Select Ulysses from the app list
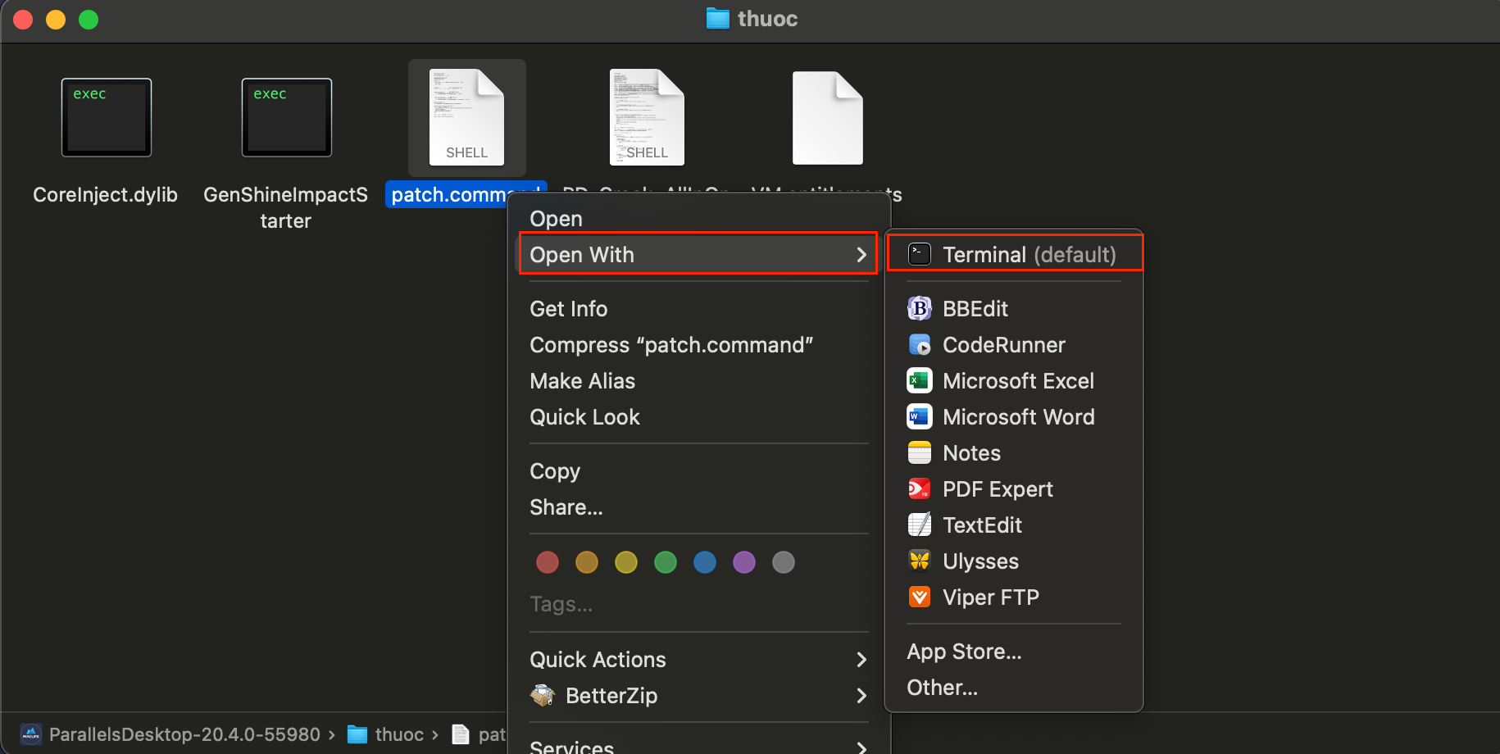This screenshot has width=1500, height=754. (980, 561)
